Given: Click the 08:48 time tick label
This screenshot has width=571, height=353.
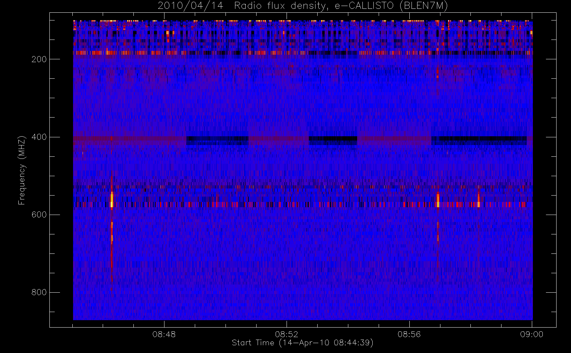Looking at the screenshot, I should (164, 334).
